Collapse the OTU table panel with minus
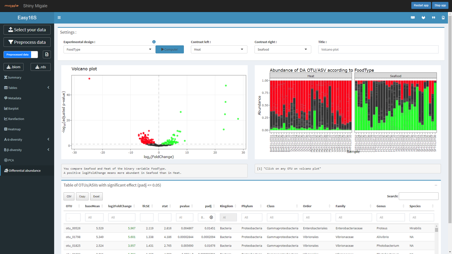 click(x=436, y=186)
